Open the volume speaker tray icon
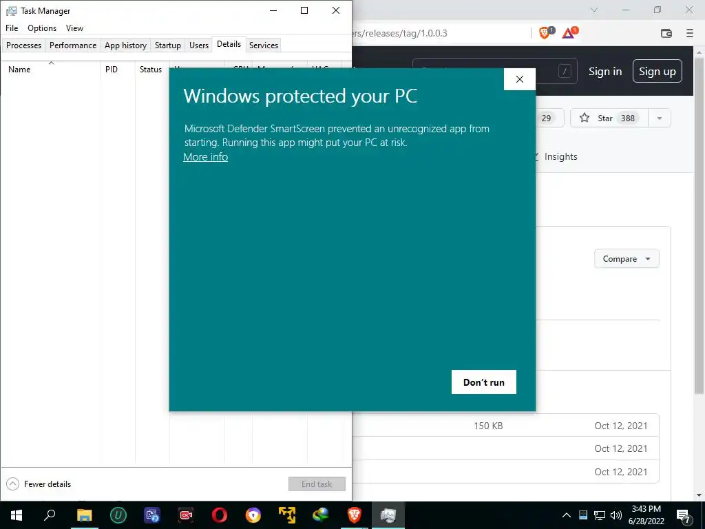The image size is (705, 529). (x=616, y=515)
